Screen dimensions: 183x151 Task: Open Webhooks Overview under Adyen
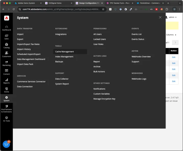(141, 57)
